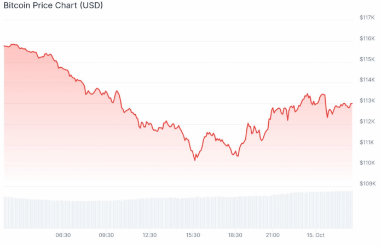
Task: Select the $114K price axis label
Action: (x=367, y=80)
